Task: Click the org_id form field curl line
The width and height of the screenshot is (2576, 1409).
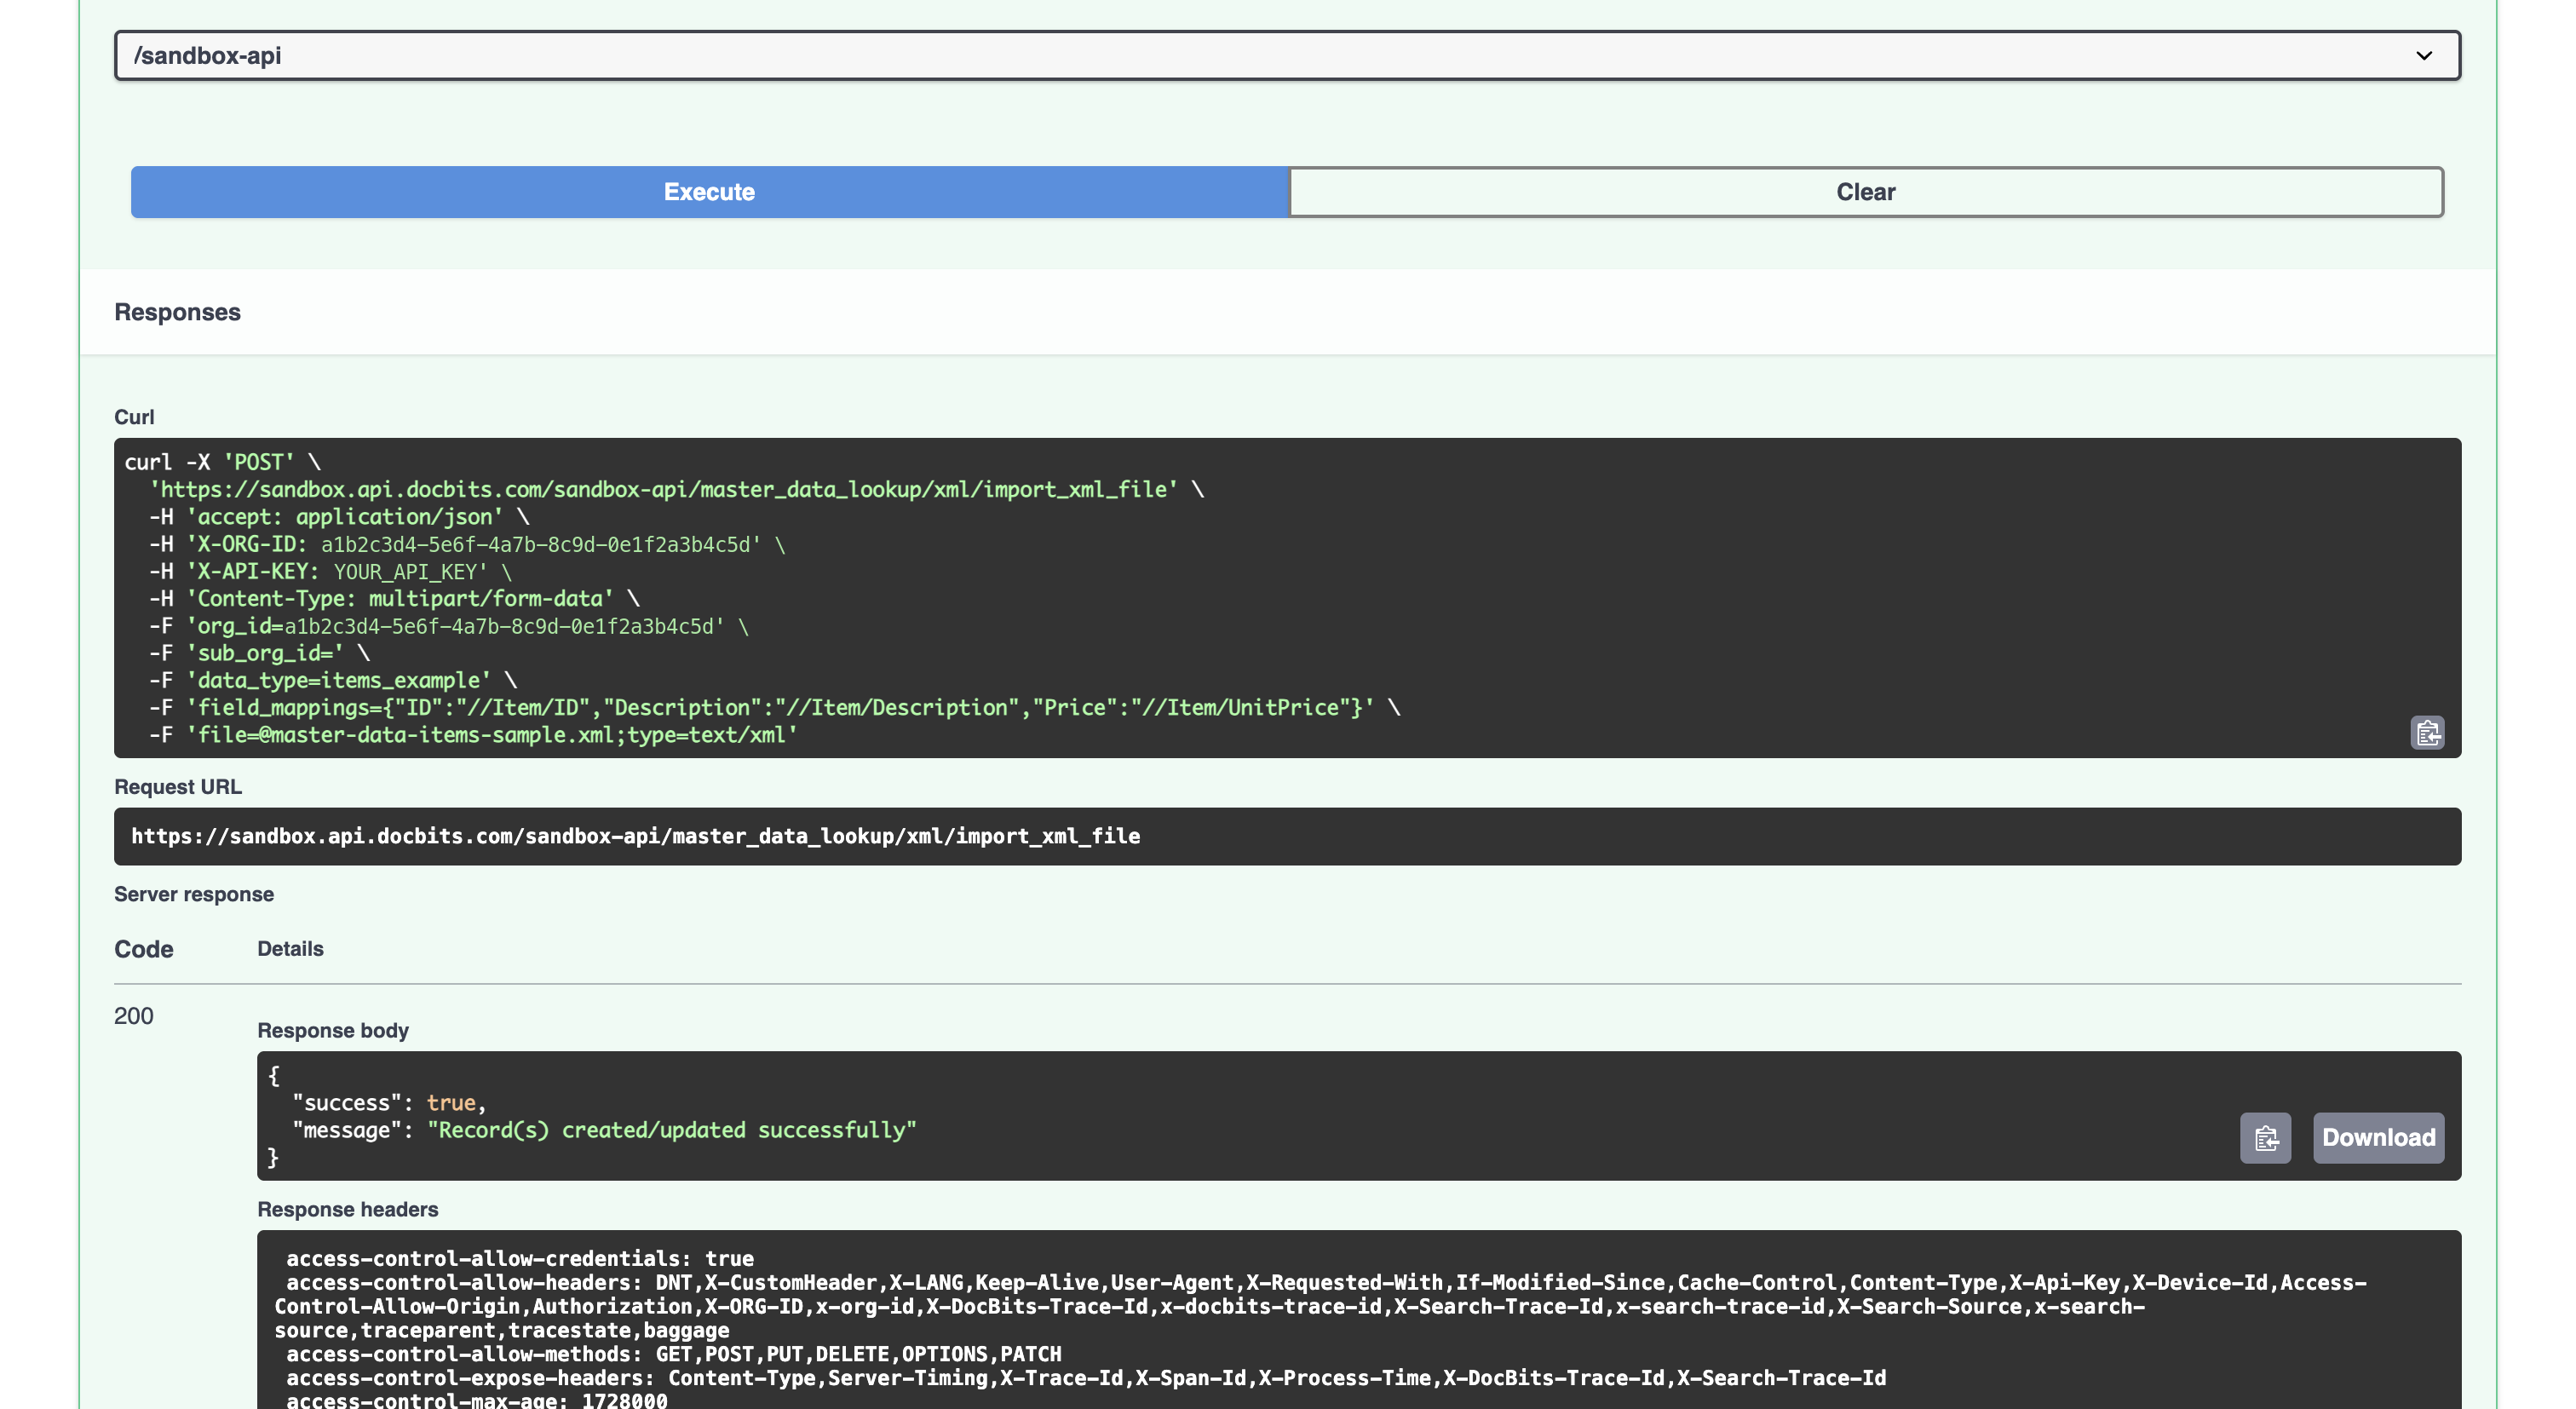Action: (448, 626)
